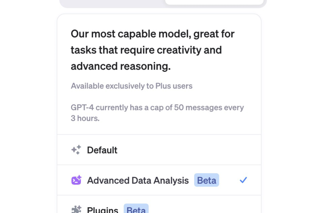Click 'Available exclusively to Plus users' text
The image size is (329, 213).
[x=132, y=86]
